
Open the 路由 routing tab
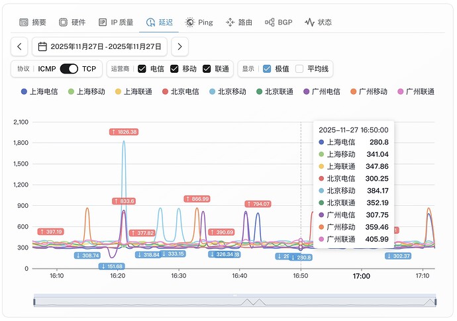[x=239, y=23]
